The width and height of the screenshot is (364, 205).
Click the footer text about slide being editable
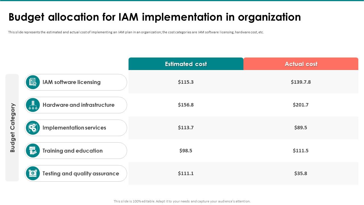point(182,201)
